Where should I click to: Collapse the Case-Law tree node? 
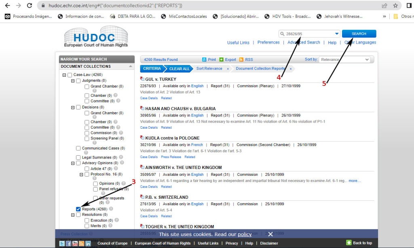tap(64, 75)
